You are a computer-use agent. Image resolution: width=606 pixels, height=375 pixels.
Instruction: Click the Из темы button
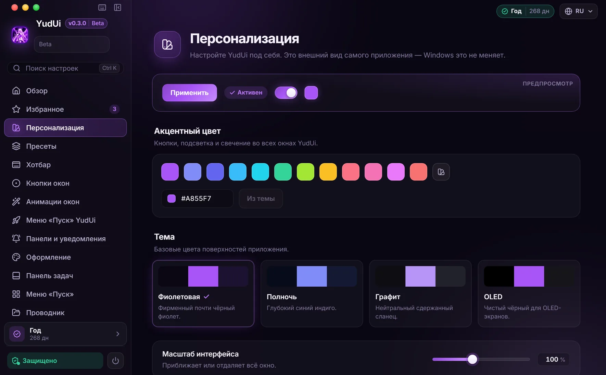[x=261, y=199]
